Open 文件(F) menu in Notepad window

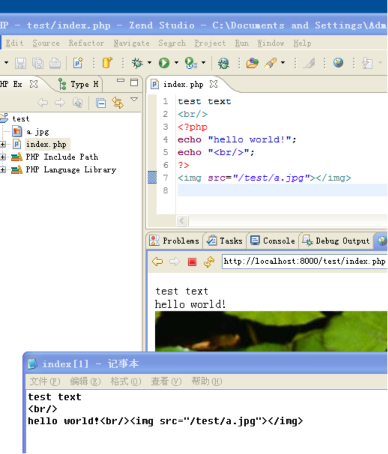coord(45,381)
